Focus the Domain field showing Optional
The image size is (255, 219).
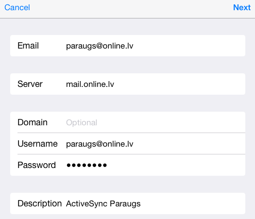(x=82, y=122)
